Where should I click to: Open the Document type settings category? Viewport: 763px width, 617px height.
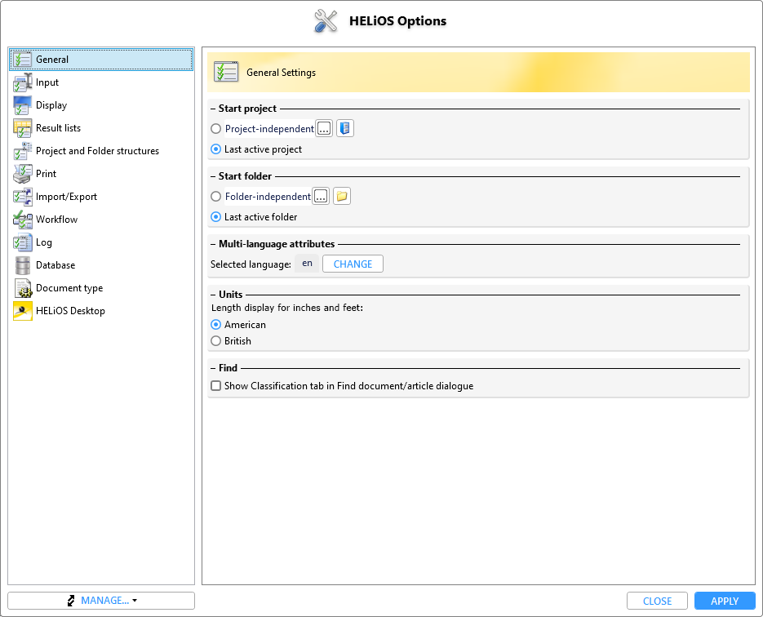(x=101, y=288)
